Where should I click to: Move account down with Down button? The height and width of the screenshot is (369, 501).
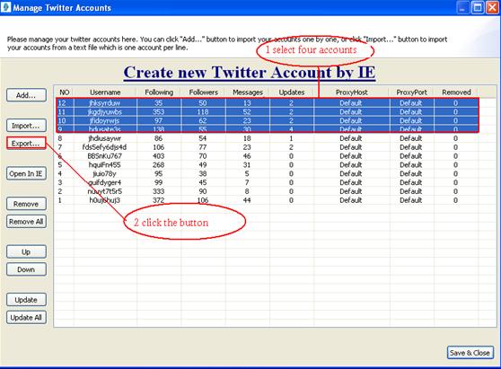(26, 269)
